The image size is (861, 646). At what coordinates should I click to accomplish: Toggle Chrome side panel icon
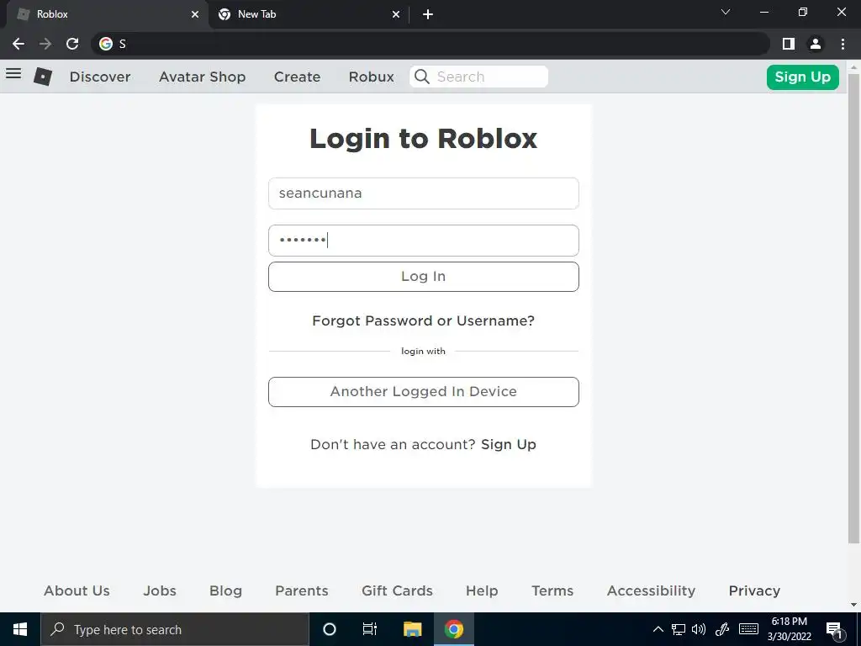coord(789,44)
